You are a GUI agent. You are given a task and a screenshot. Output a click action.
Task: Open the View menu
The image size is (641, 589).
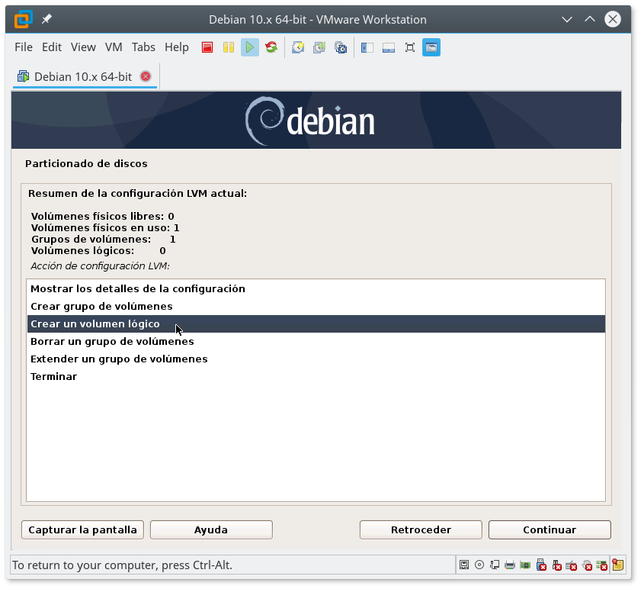point(83,47)
